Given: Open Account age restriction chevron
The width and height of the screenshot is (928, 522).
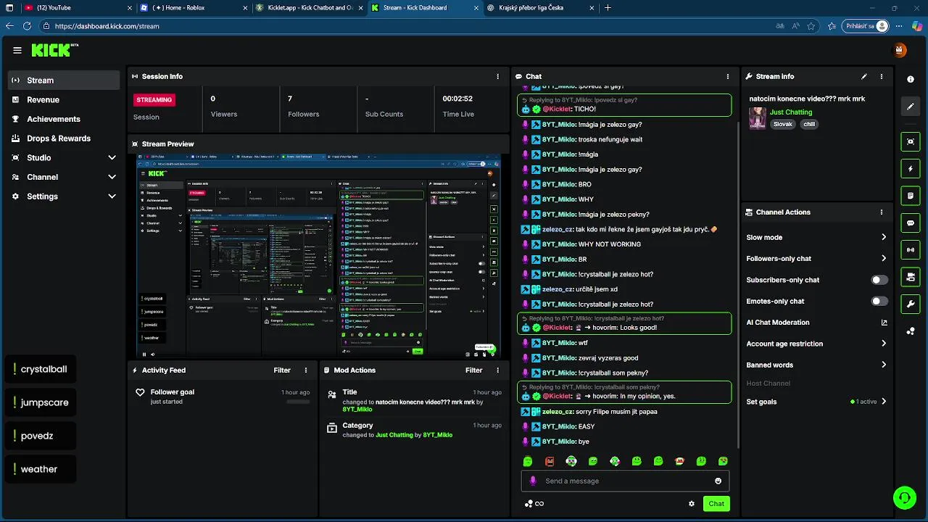Looking at the screenshot, I should pyautogui.click(x=884, y=344).
